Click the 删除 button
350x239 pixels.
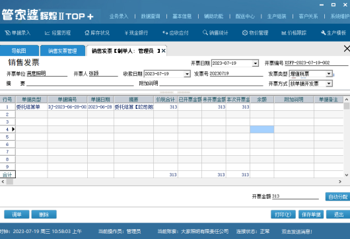(44, 215)
